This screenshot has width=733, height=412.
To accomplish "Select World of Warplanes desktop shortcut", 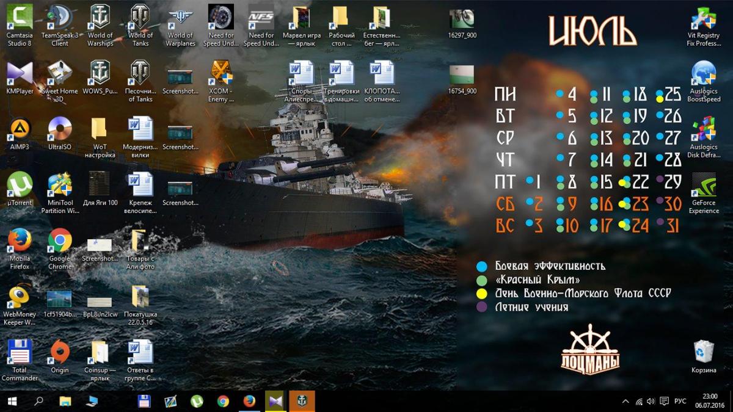I will click(x=181, y=26).
